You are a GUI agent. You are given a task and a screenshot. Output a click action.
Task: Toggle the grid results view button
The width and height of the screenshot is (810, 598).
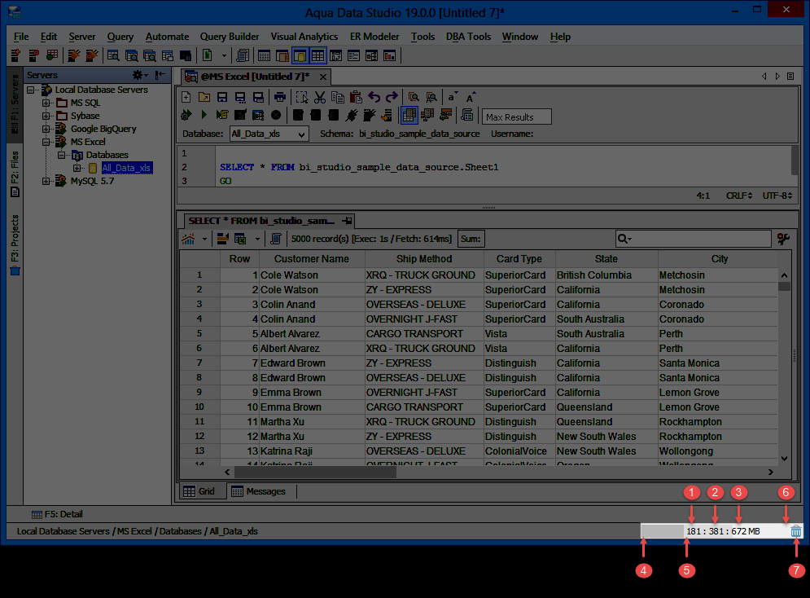click(x=409, y=115)
